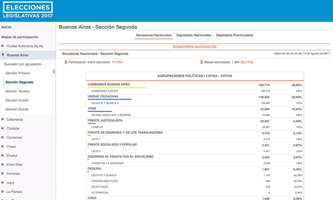
Task: Expand Ciudad Autónoma Bs.As. tree arrow
Action: [3, 46]
